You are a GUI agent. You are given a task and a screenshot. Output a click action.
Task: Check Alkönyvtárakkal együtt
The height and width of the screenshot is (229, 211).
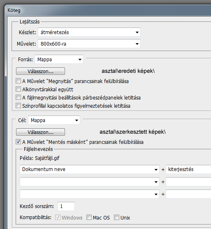click(x=18, y=89)
